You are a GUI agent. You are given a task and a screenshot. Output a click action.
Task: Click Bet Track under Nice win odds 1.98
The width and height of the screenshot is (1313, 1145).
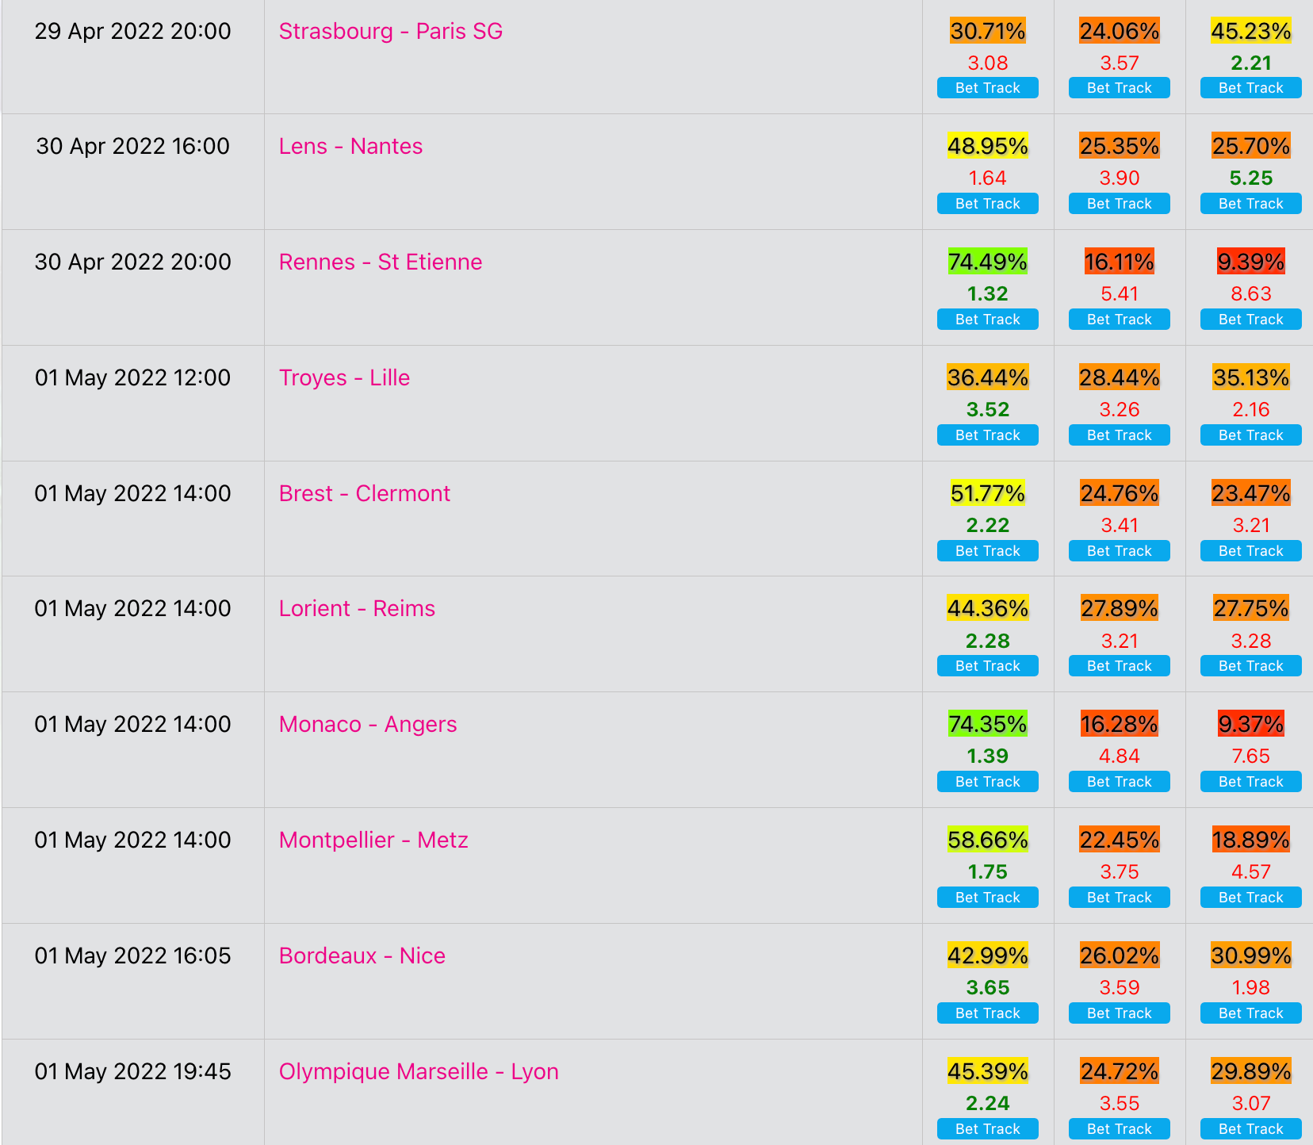(1251, 1013)
